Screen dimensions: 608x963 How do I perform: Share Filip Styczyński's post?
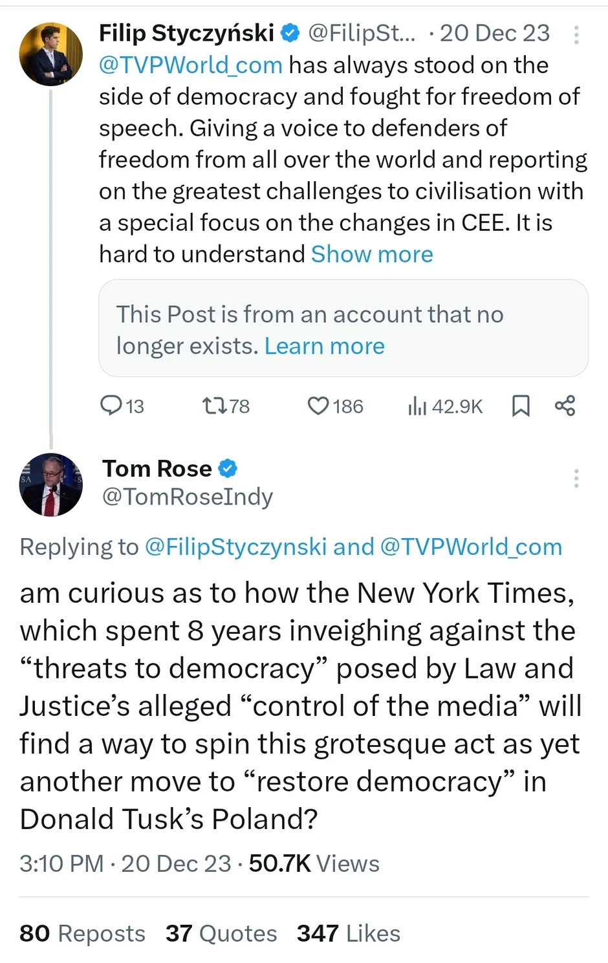(x=565, y=406)
